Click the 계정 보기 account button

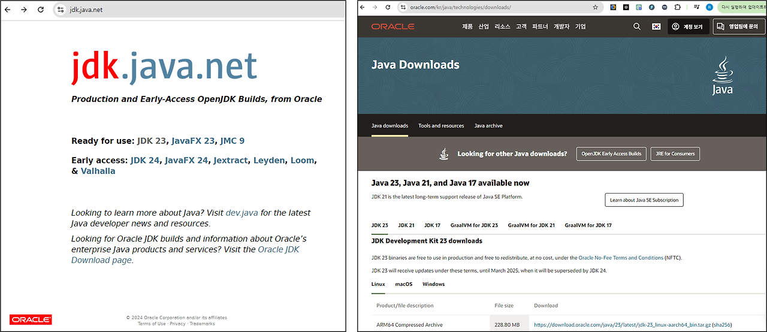tap(689, 26)
